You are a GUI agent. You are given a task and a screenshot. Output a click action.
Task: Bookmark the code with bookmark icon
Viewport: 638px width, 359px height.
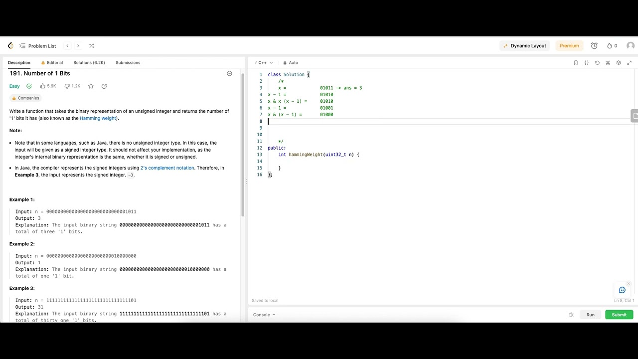click(x=576, y=63)
